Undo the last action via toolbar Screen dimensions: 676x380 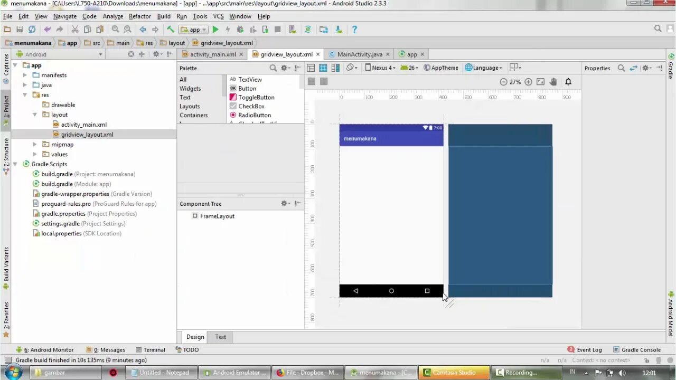tap(48, 30)
